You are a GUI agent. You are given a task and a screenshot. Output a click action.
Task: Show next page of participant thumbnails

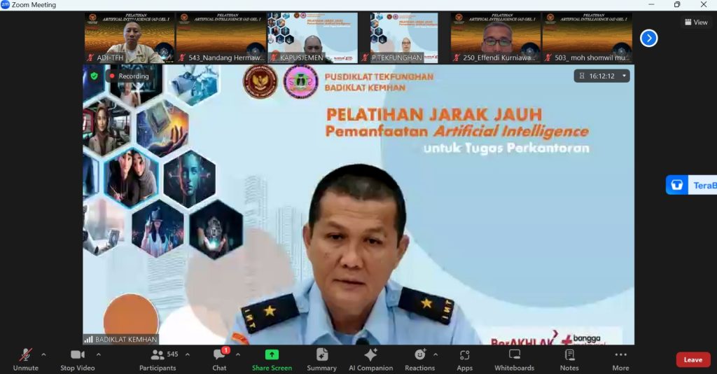(649, 39)
